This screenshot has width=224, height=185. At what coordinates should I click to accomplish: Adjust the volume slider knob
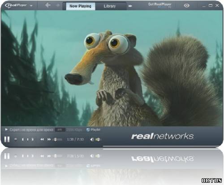pos(98,139)
